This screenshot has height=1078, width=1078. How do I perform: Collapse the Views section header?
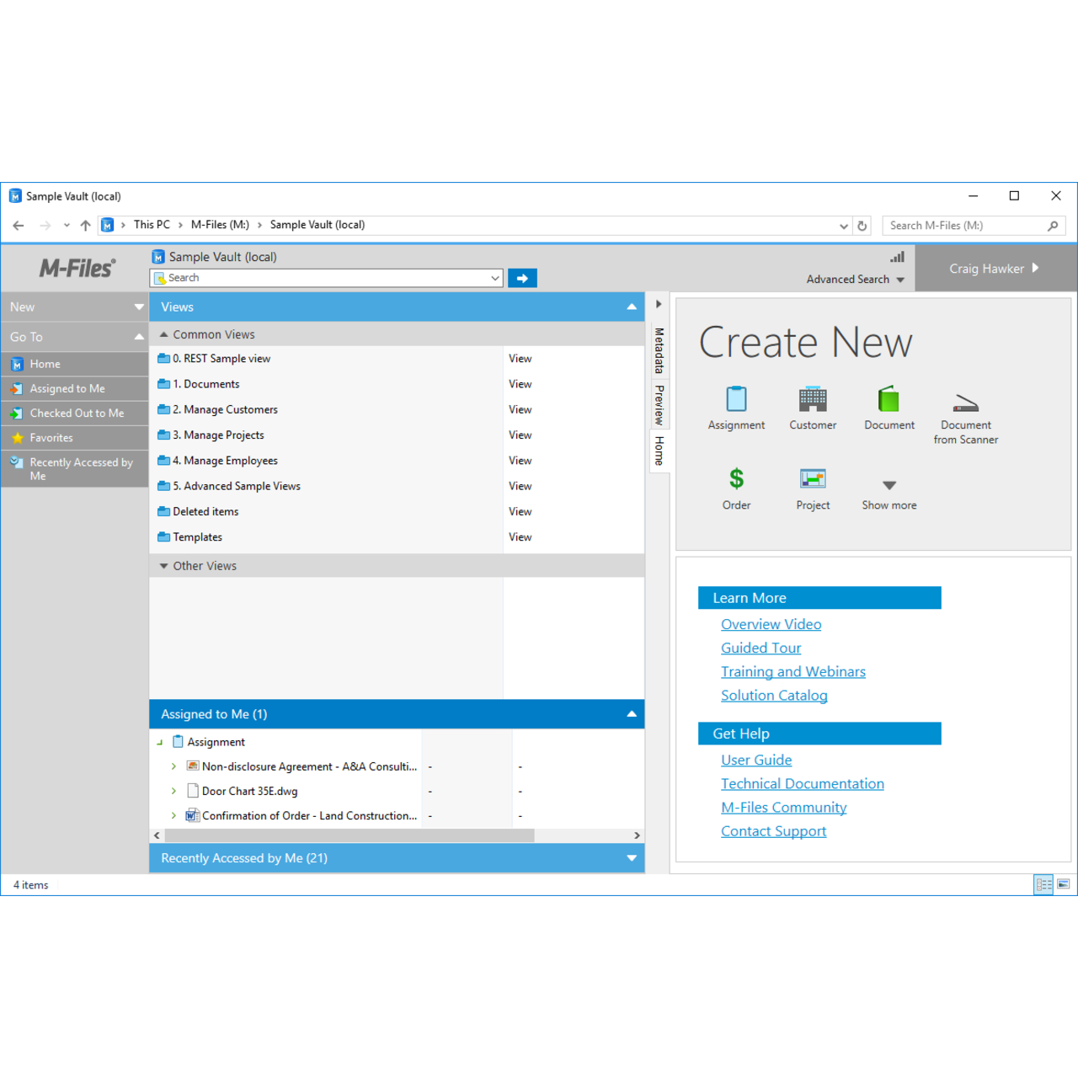click(x=632, y=307)
